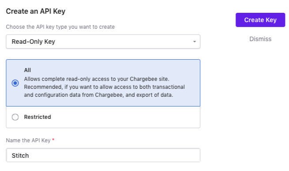
Task: Click the white Restricted option row
Action: [103, 117]
